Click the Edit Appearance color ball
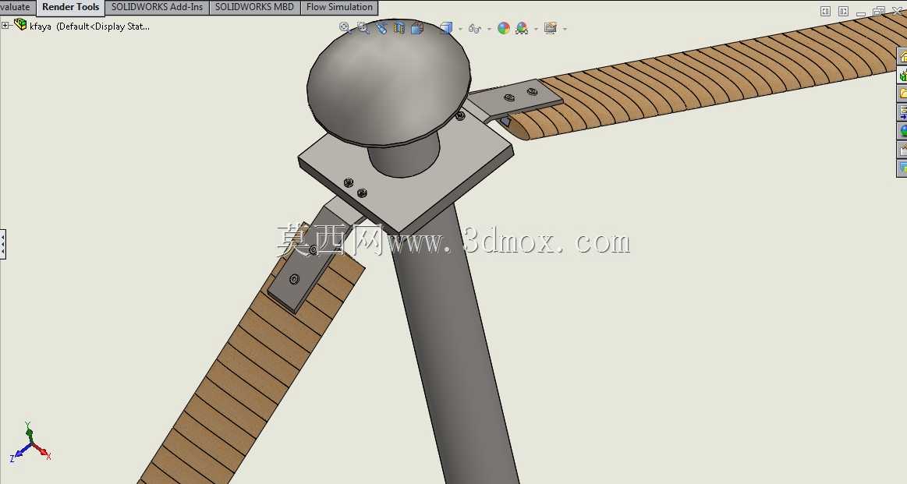 click(x=504, y=28)
